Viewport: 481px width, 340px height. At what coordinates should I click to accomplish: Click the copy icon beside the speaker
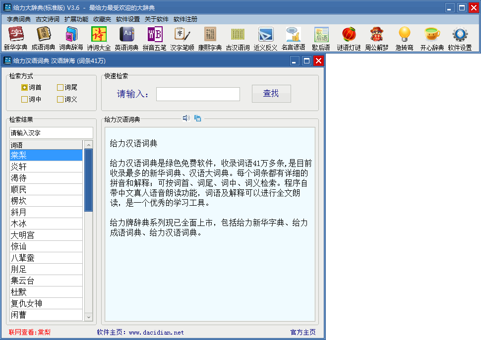197,118
